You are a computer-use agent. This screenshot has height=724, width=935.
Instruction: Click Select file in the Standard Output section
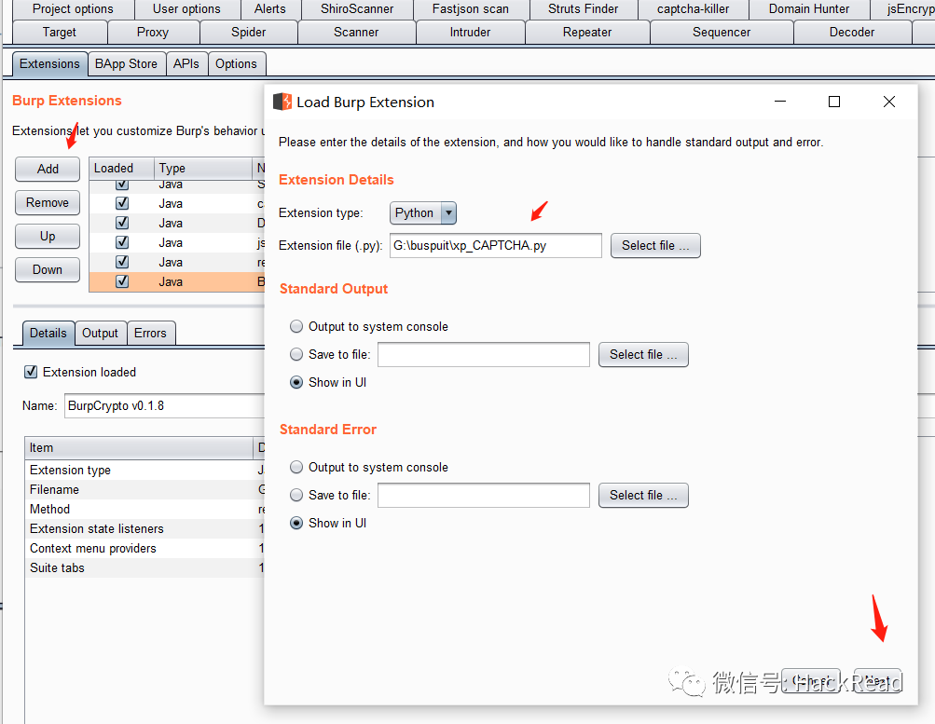coord(643,355)
